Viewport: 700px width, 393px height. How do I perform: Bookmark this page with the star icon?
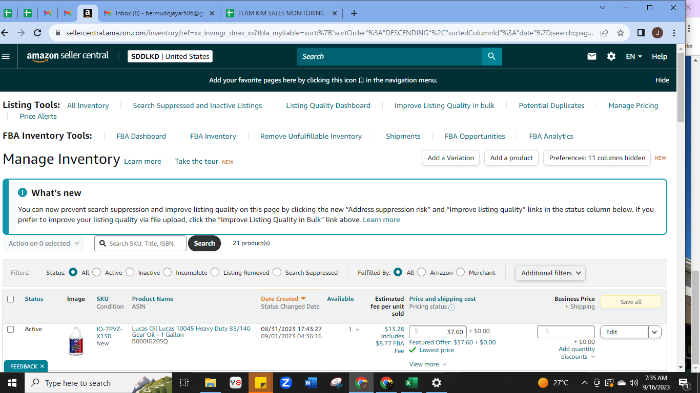pos(621,33)
